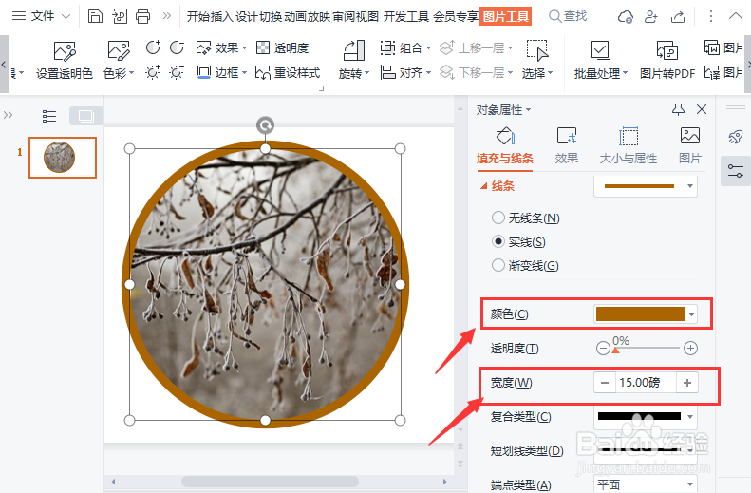Click the 查找 search box

click(568, 16)
